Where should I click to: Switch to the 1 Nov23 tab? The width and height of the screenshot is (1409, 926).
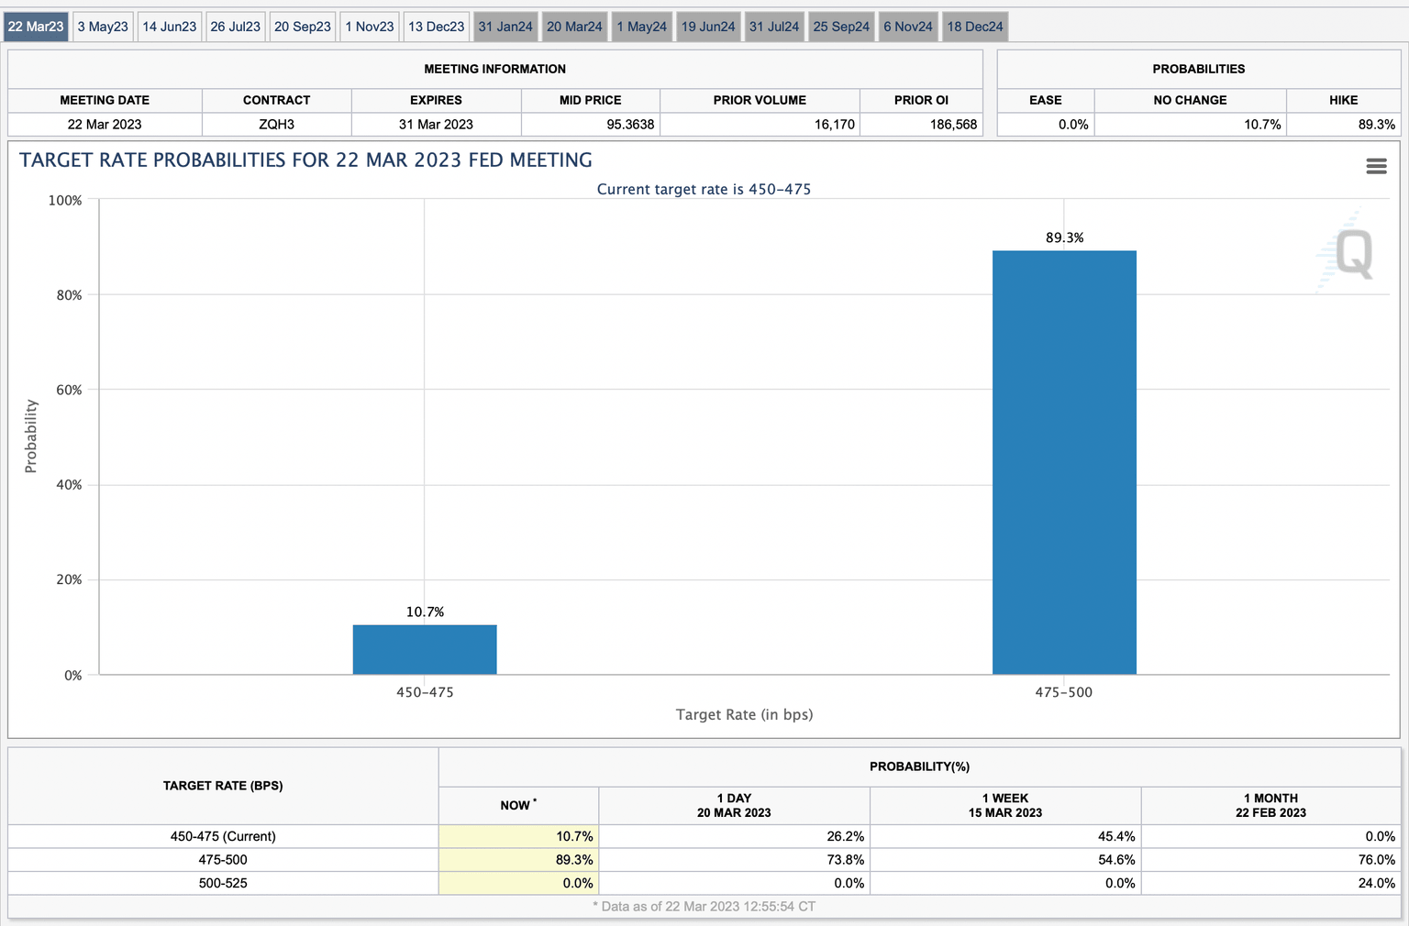[370, 26]
